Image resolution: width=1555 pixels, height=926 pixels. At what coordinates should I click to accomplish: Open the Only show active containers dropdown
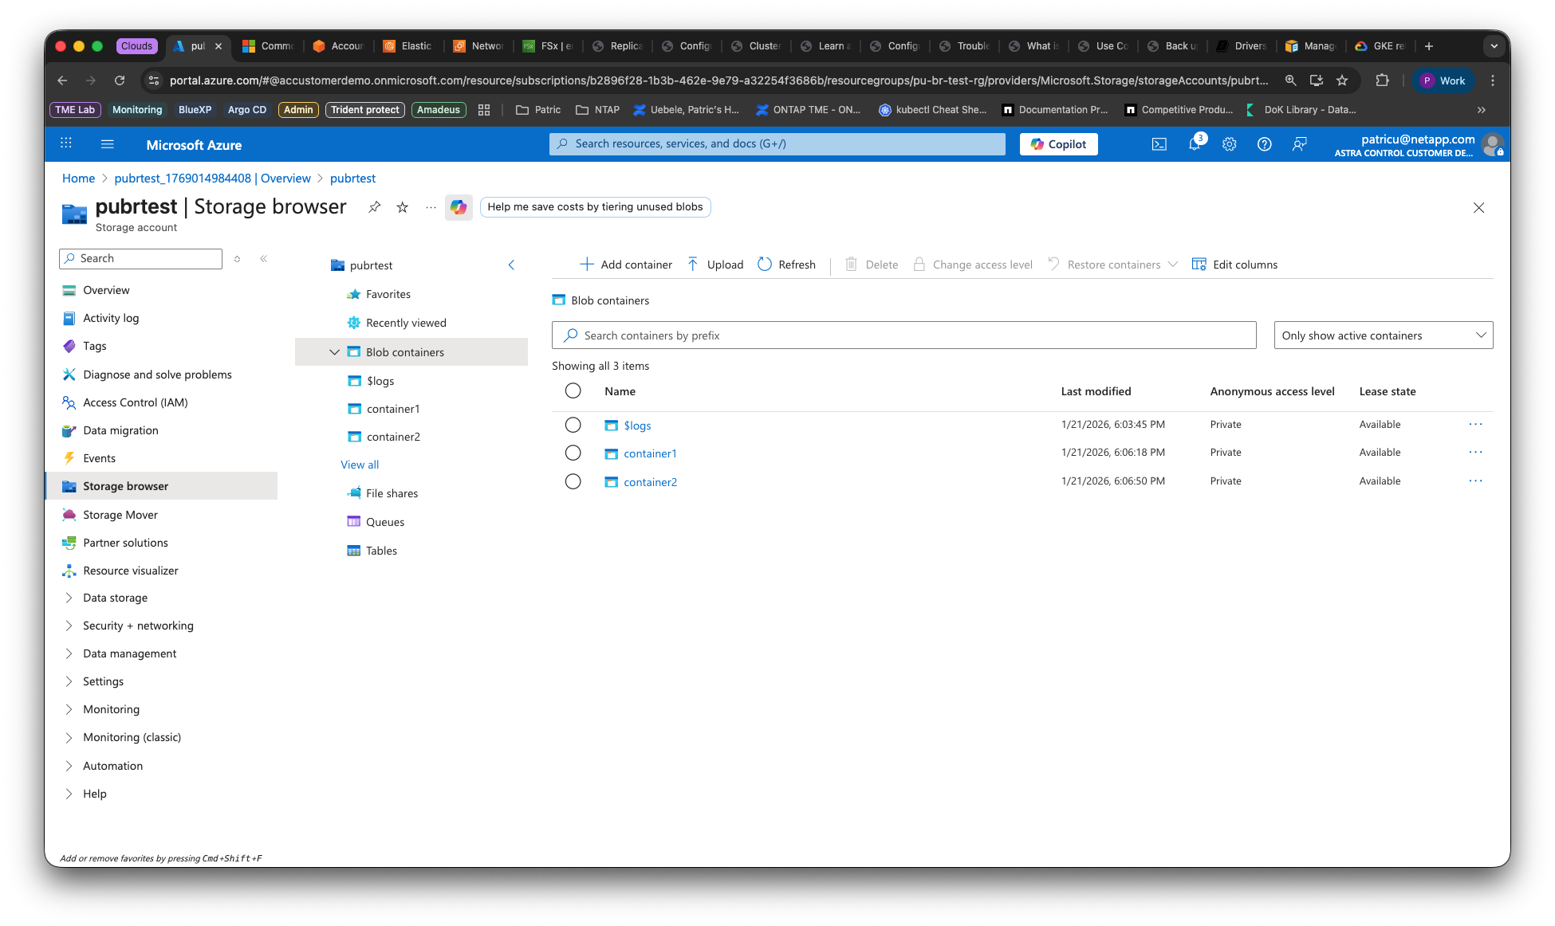[1384, 335]
